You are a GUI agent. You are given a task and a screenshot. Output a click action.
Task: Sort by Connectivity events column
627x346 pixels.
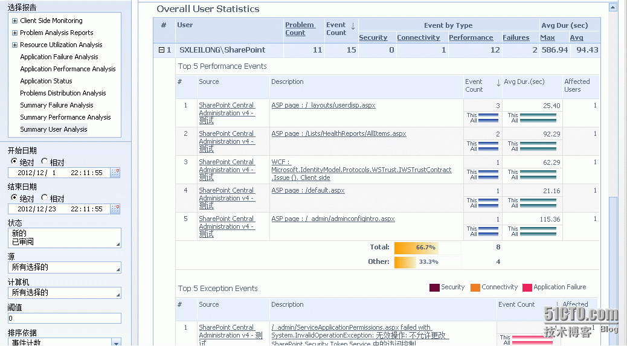(418, 37)
